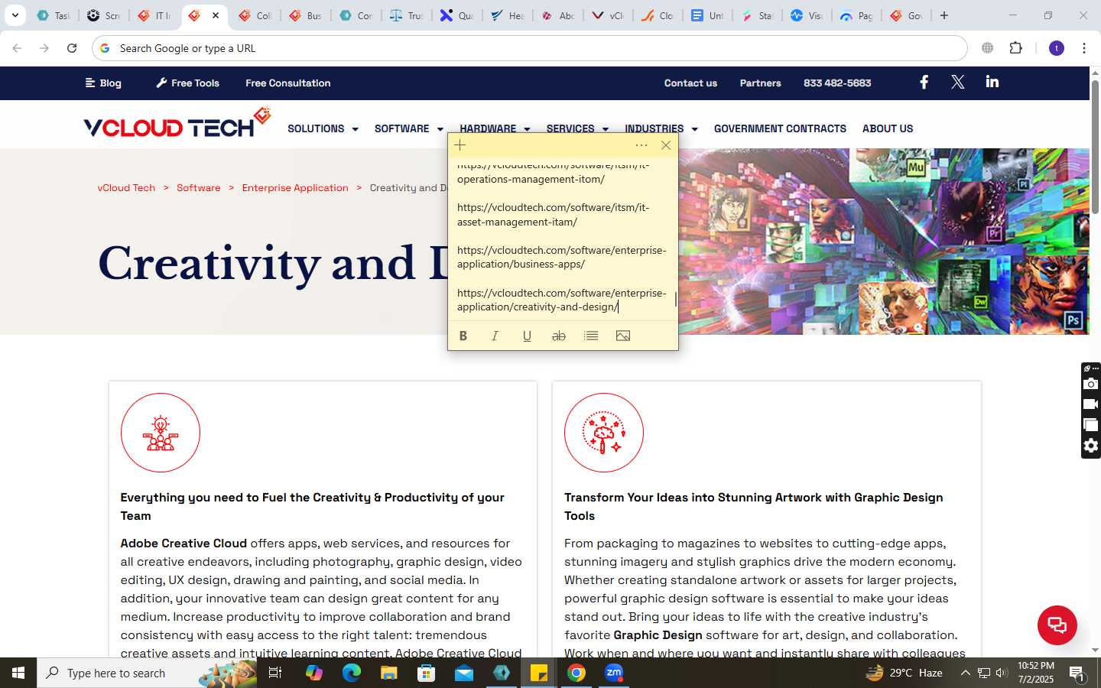Go to vCloud Tech breadcrumb
This screenshot has width=1101, height=688.
(x=126, y=187)
